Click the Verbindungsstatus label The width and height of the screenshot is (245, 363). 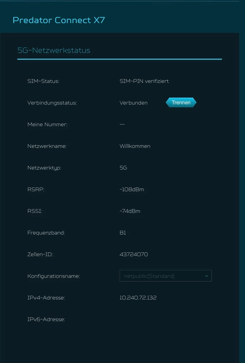52,103
